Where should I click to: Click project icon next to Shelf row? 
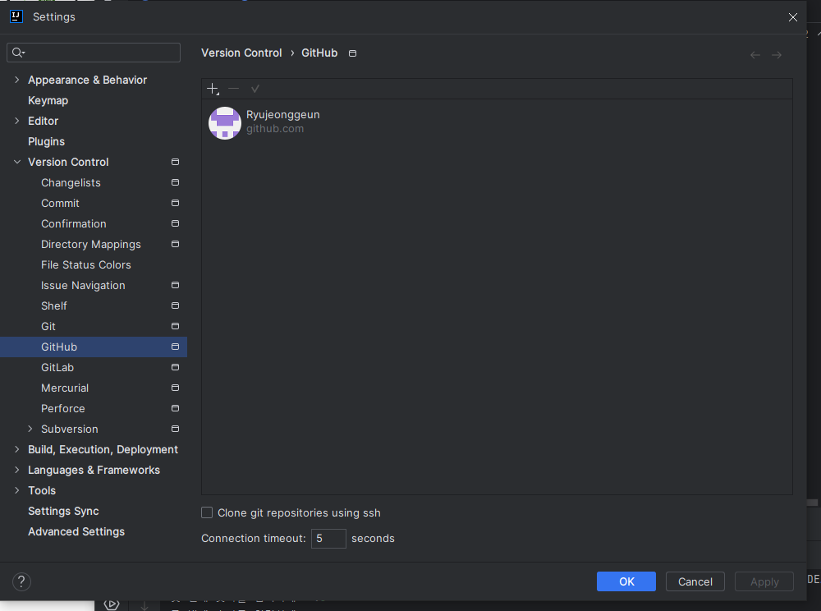[x=176, y=305]
